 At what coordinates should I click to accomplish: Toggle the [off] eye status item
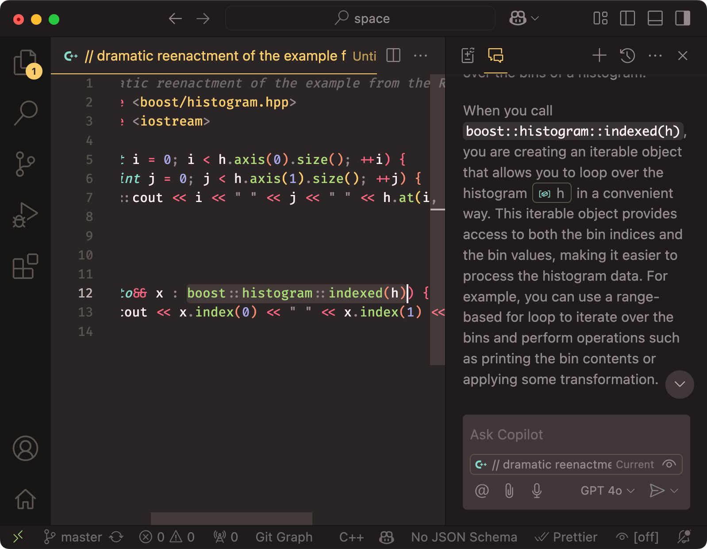[638, 537]
